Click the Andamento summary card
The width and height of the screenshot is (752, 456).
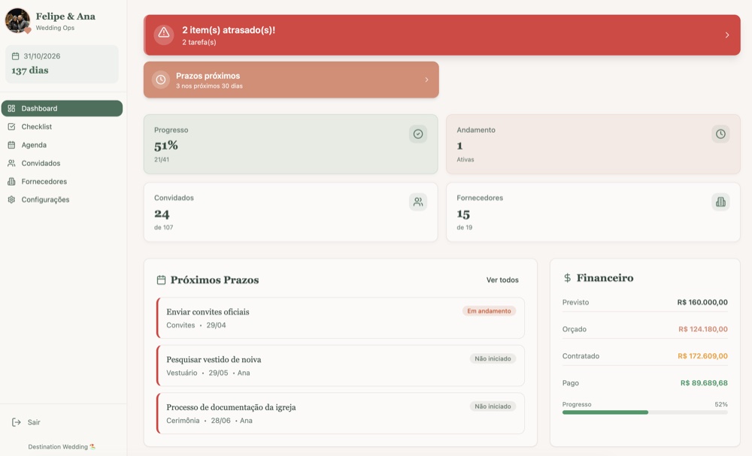click(593, 144)
